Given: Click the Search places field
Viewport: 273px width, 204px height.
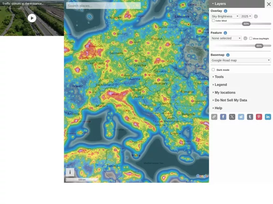Looking at the screenshot, I should (103, 6).
